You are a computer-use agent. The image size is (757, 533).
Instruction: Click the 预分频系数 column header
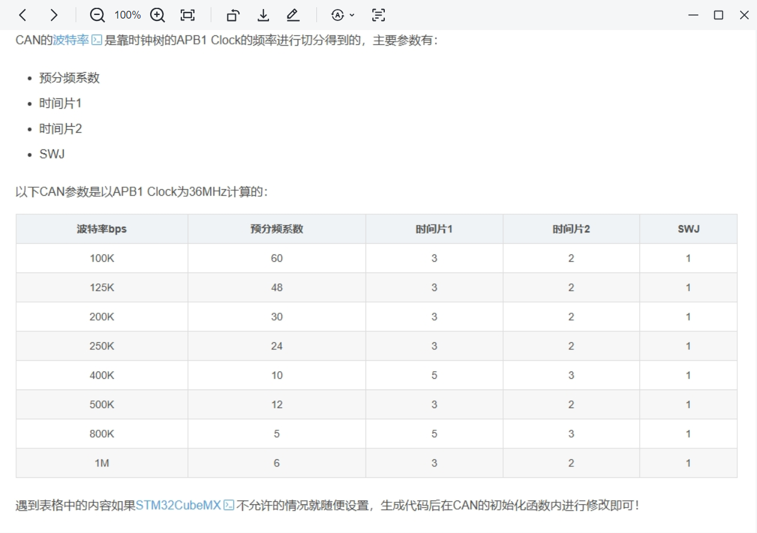277,229
